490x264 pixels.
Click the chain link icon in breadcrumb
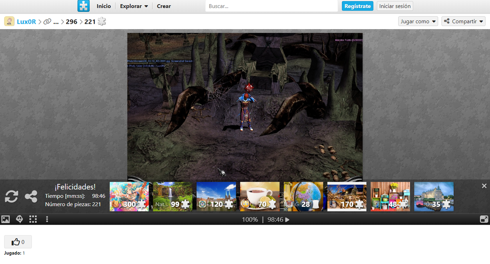[47, 22]
